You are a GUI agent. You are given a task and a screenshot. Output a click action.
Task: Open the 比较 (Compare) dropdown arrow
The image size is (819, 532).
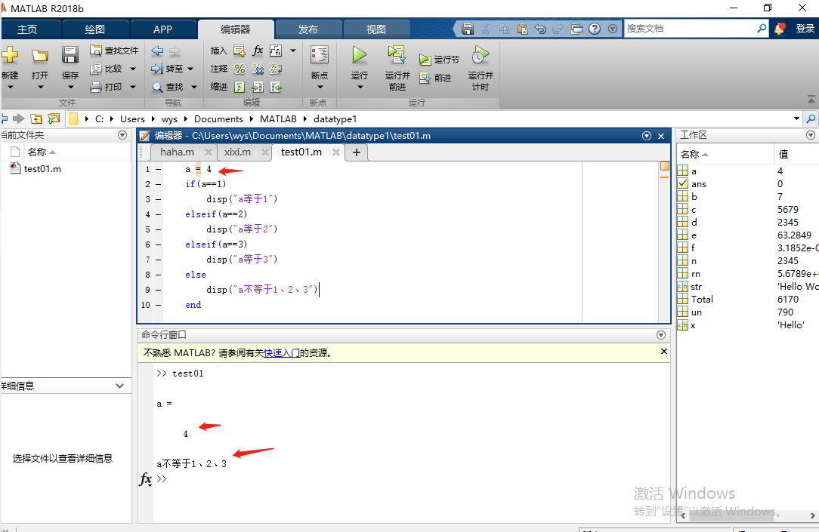(x=133, y=69)
